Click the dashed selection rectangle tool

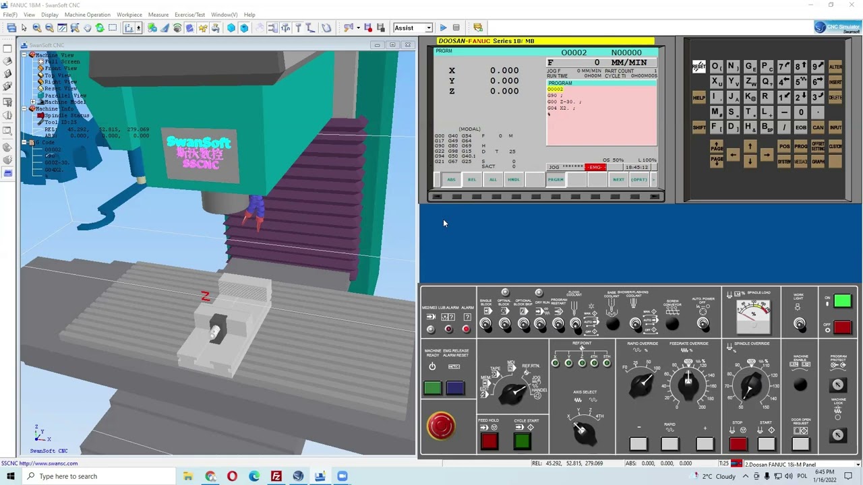tap(113, 28)
